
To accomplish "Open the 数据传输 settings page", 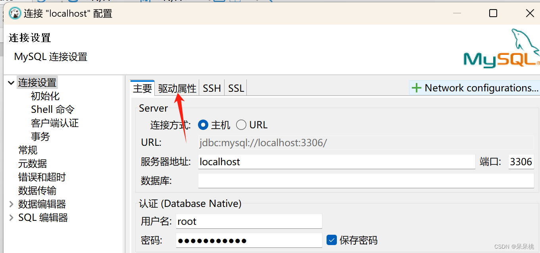I will coord(37,191).
